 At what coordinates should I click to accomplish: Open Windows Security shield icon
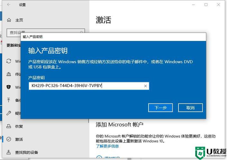9,87
